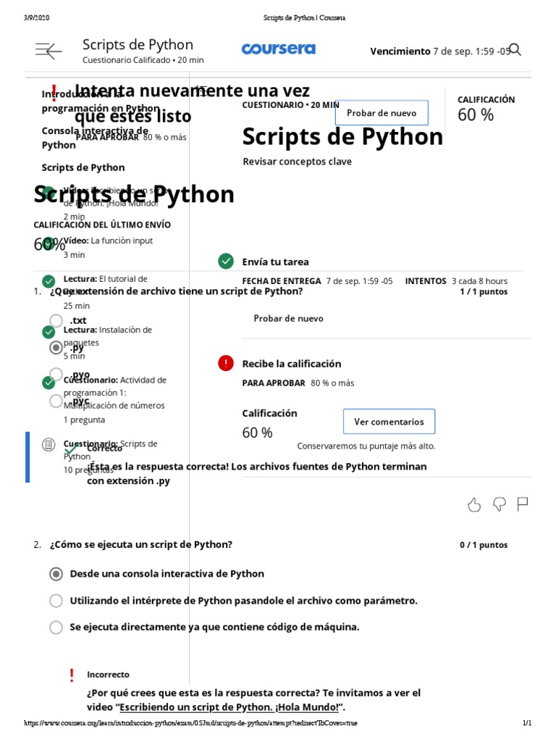
Task: Choose 'Desde una consola interactiva de Python'
Action: pos(56,574)
